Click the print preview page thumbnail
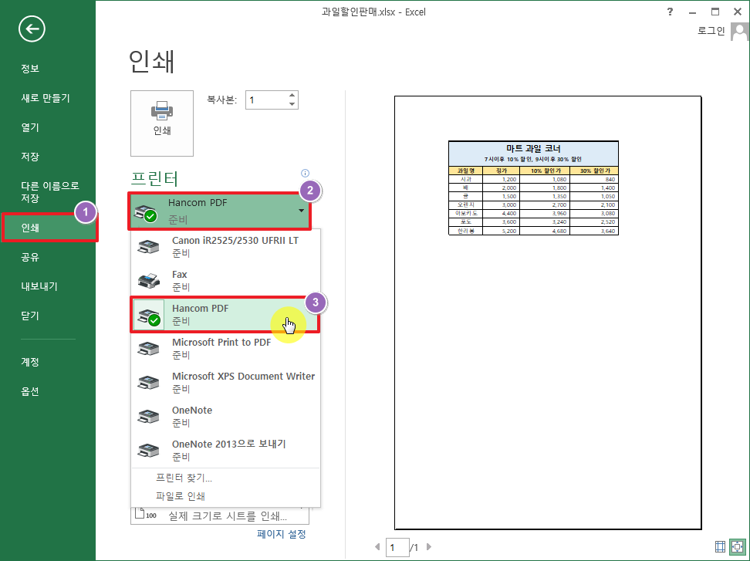 click(x=548, y=313)
